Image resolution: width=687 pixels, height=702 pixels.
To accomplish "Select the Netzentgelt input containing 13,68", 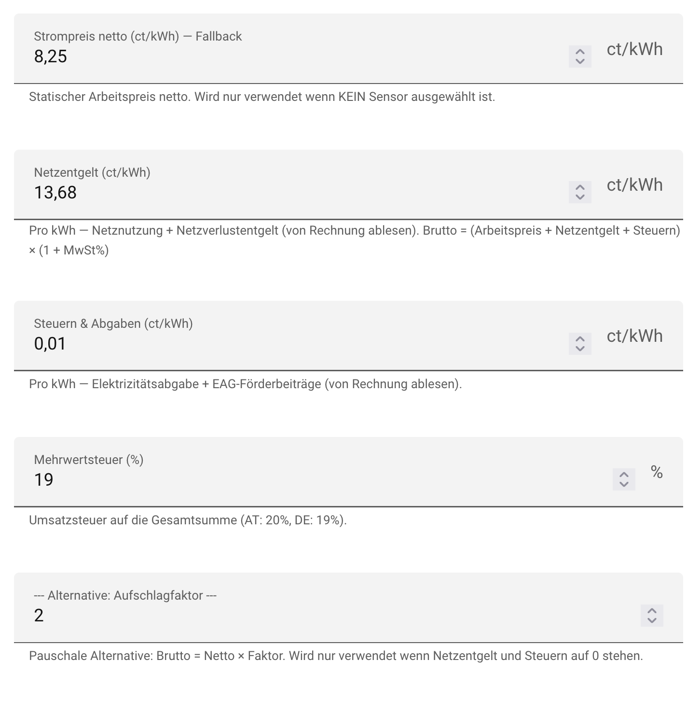I will 299,193.
